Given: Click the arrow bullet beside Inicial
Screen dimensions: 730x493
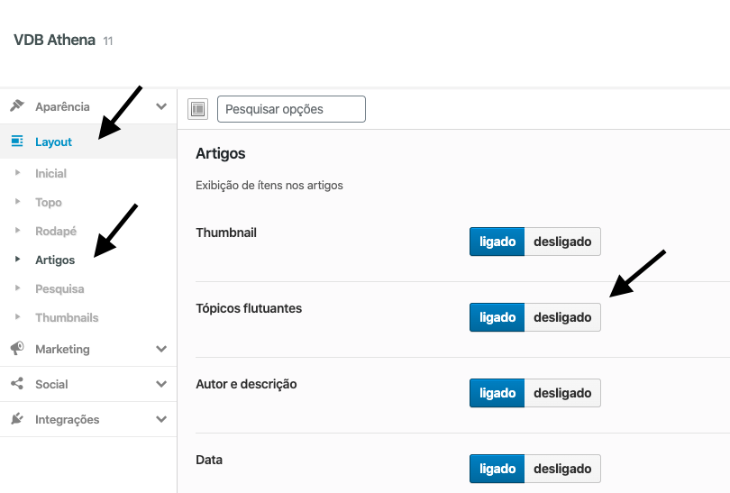Looking at the screenshot, I should coord(18,173).
